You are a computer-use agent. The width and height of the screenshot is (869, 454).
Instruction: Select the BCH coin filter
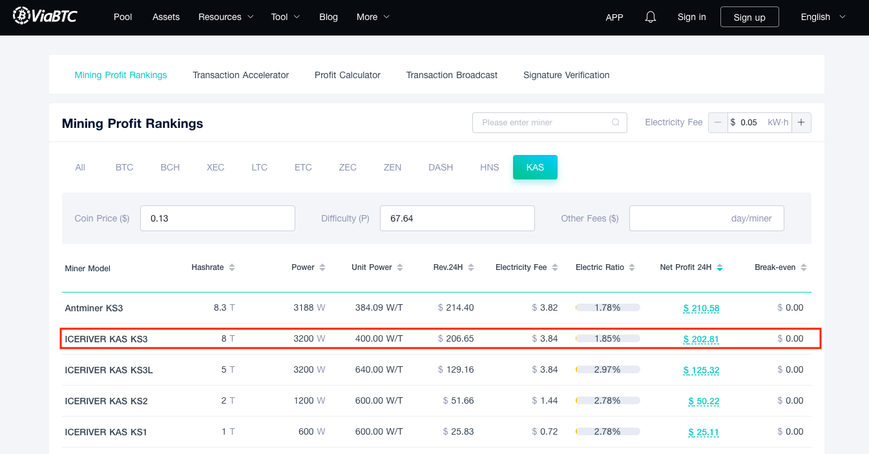point(171,167)
